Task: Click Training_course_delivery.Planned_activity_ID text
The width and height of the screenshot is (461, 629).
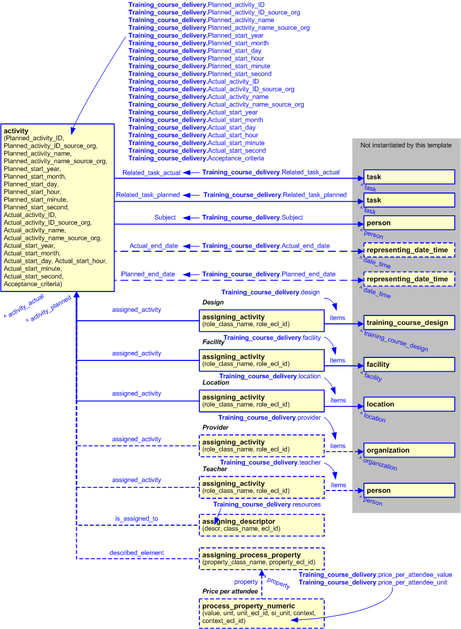Action: pyautogui.click(x=196, y=5)
